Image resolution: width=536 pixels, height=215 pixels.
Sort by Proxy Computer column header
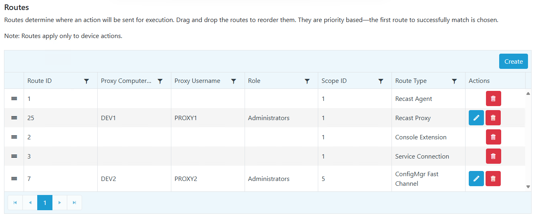(126, 81)
